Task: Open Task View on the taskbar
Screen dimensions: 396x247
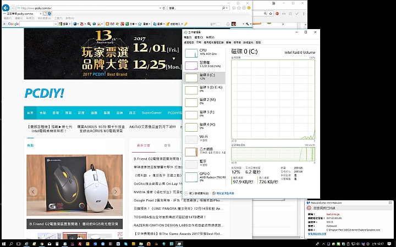Action: 19,244
